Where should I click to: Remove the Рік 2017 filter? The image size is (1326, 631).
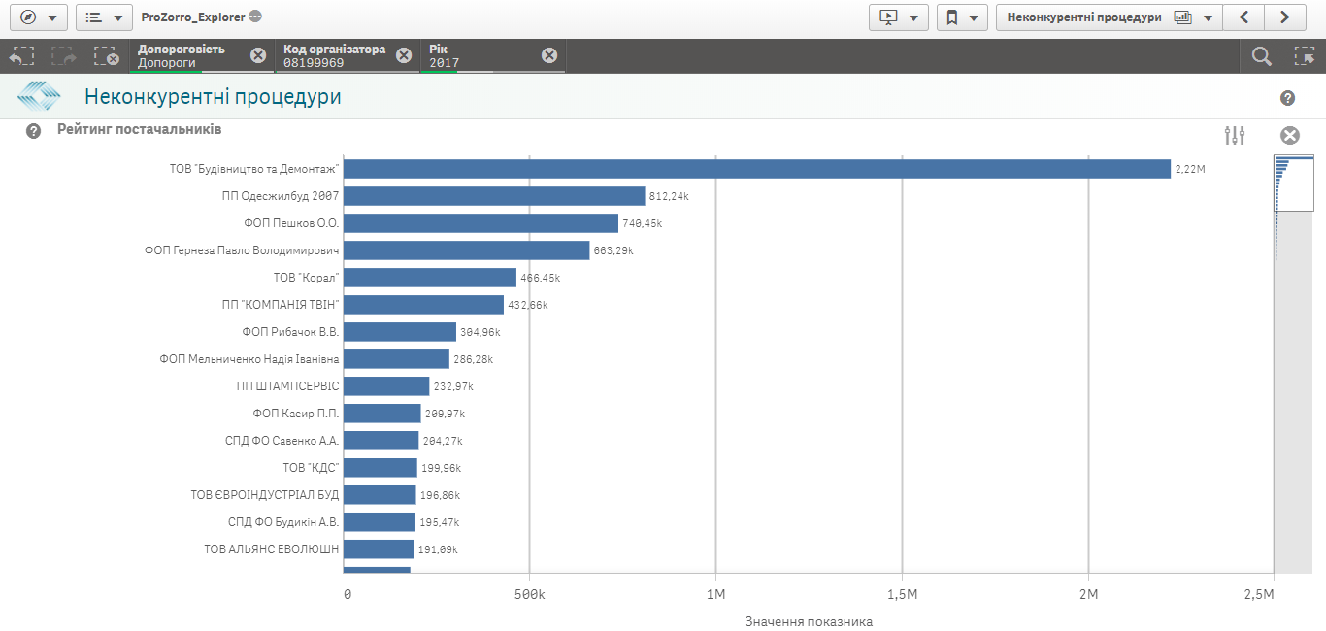[x=549, y=55]
